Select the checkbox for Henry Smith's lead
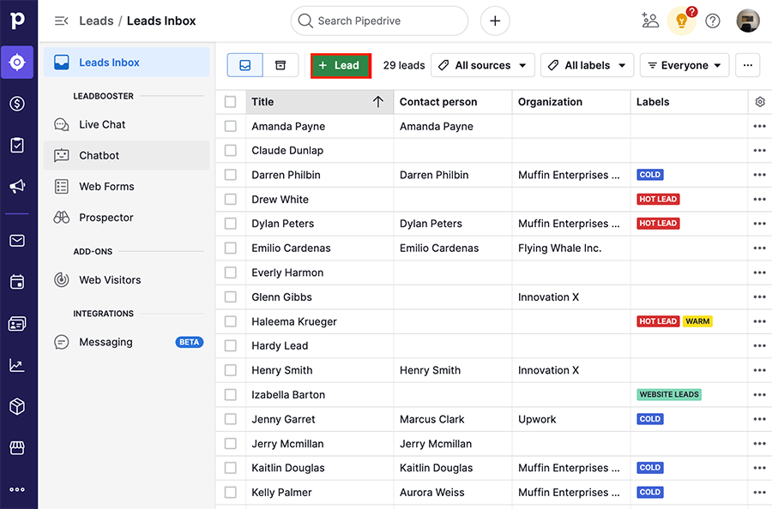772x509 pixels. point(230,370)
